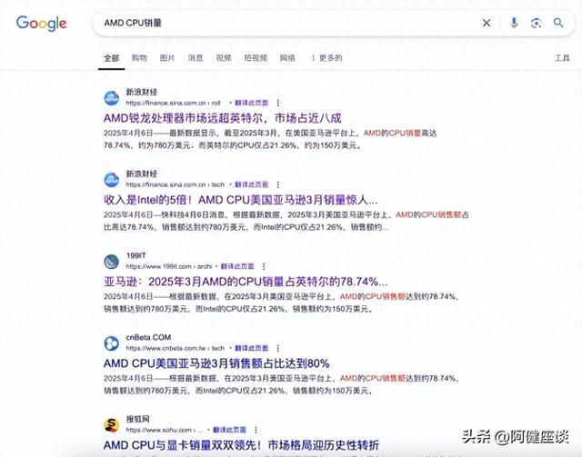Image resolution: width=582 pixels, height=457 pixels.
Task: Click the 搜狐网 site favicon
Action: click(x=111, y=425)
